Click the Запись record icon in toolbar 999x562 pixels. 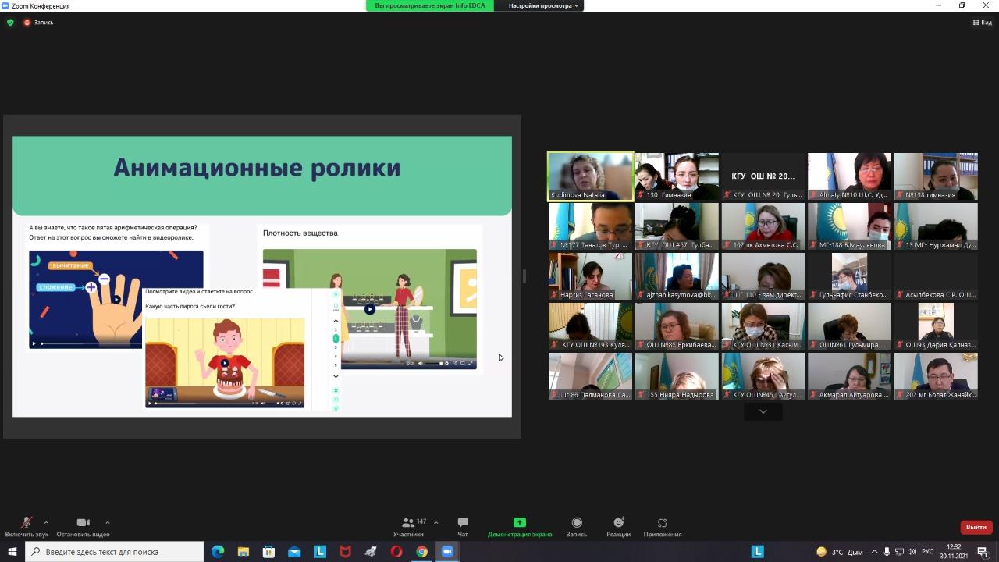click(x=576, y=523)
